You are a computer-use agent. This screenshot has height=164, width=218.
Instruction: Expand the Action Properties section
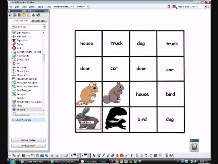[28, 120]
